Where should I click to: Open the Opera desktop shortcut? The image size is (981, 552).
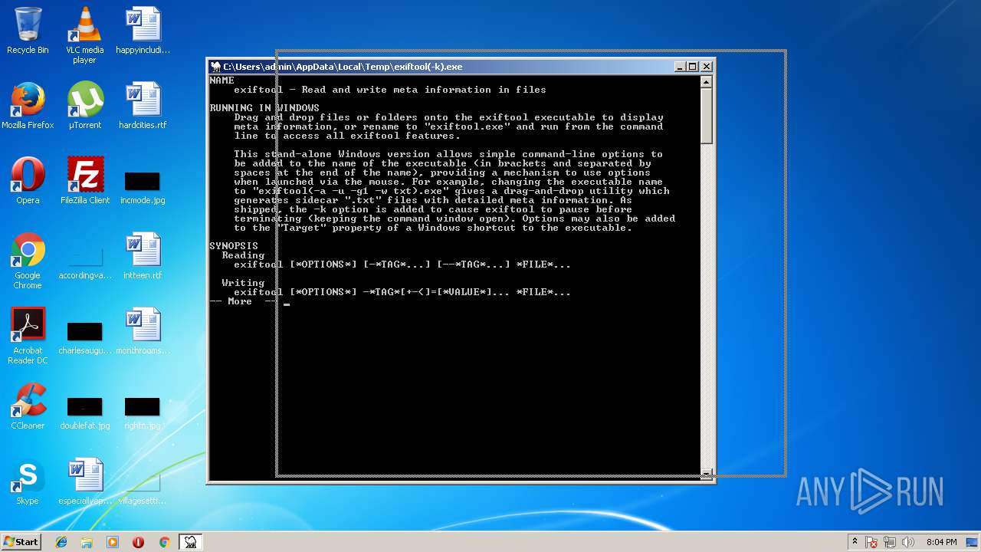(28, 181)
